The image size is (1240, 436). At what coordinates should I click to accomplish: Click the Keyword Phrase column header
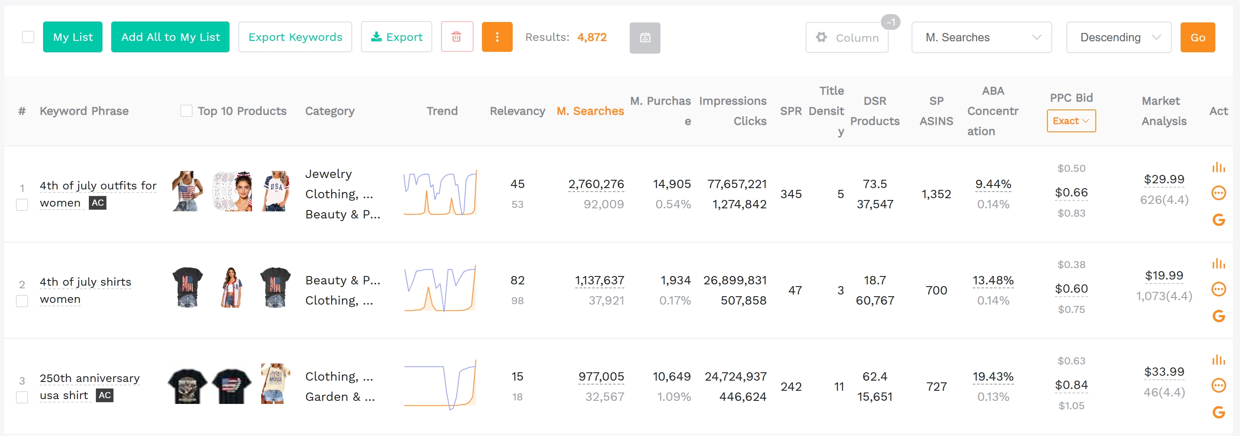click(84, 111)
